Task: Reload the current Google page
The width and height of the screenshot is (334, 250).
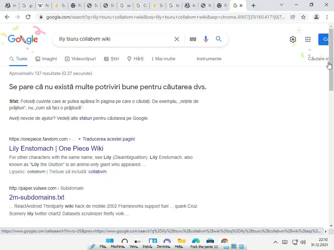Action: 28,17
